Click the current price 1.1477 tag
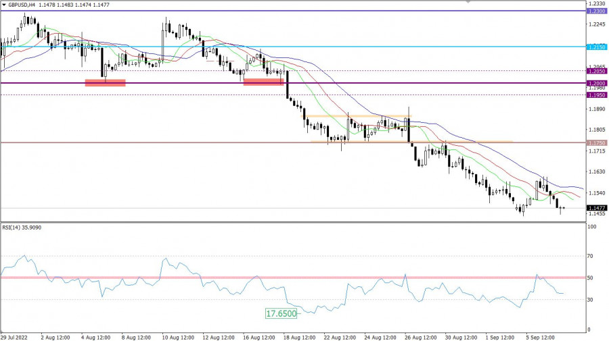609x341 pixels. coord(596,208)
